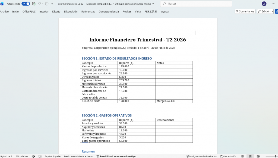
Task: Click the 203.700 amount cell
Action: [x=136, y=80]
